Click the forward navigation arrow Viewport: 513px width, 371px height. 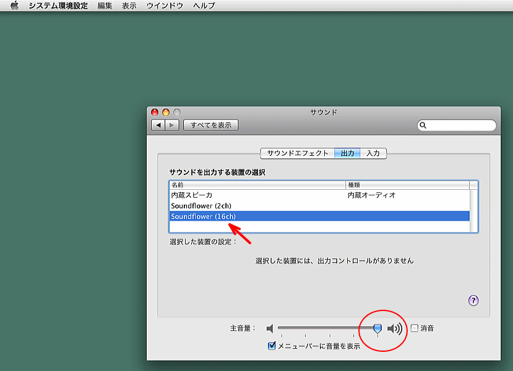pos(172,125)
